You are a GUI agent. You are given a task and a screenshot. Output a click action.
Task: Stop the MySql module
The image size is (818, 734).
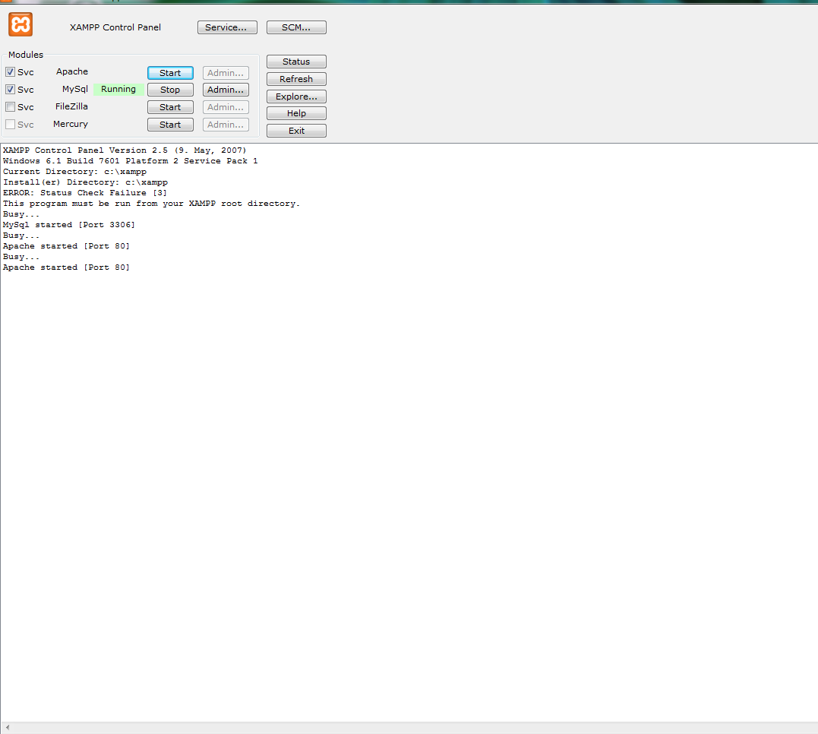coord(170,90)
